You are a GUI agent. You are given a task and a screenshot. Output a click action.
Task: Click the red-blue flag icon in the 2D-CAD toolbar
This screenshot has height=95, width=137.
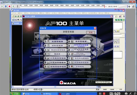pos(120,16)
